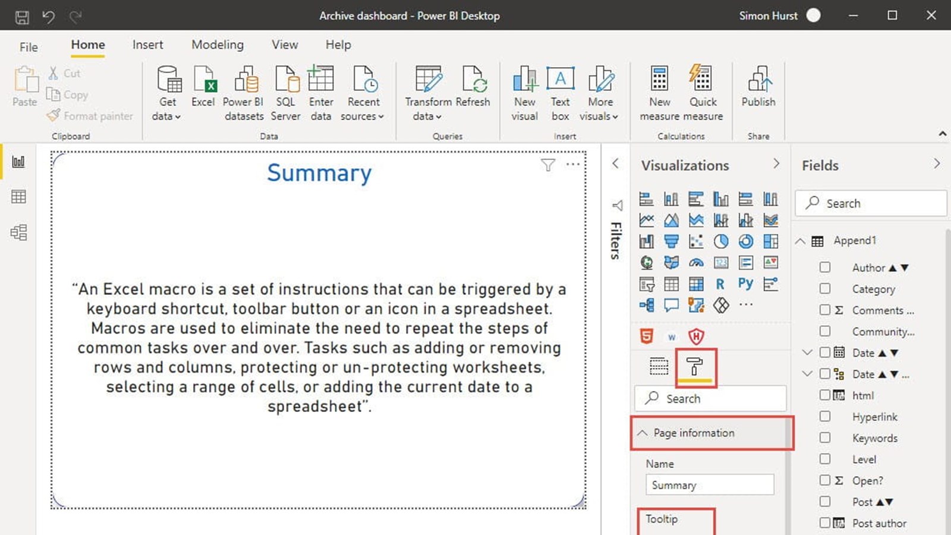Collapse the Page information section
This screenshot has height=535, width=951.
tap(643, 433)
